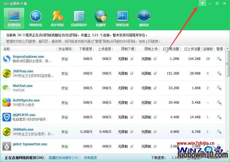Viewport: 230px width, 162px height.
Task: Open the WeChat.exe name link
Action: [22, 86]
